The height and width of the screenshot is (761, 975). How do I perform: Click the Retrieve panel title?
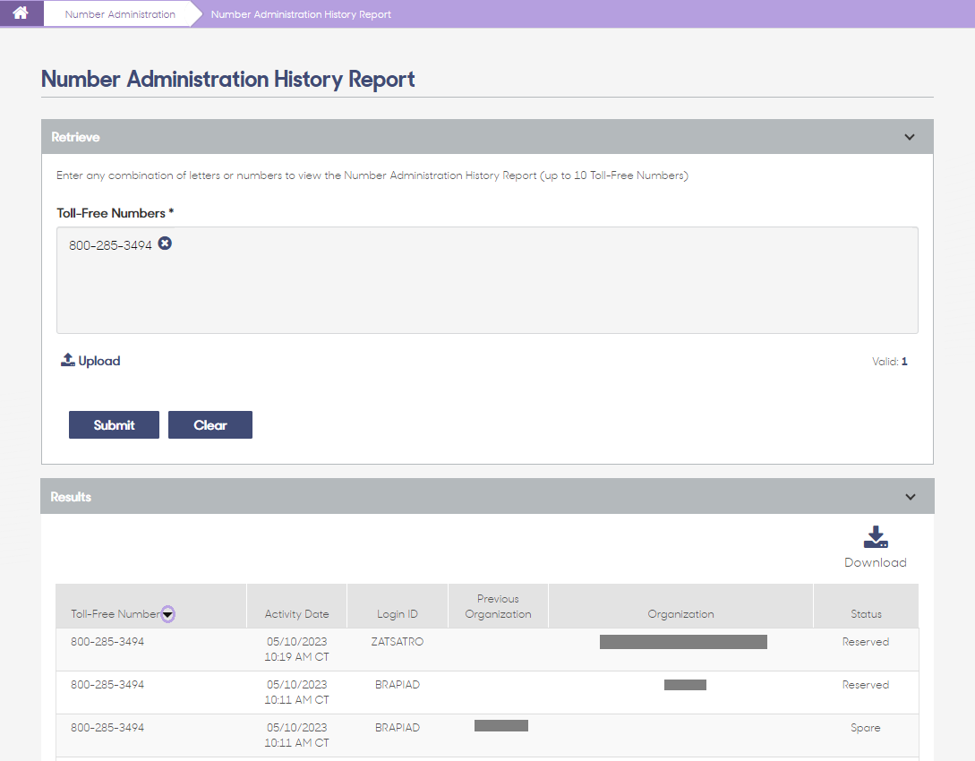click(75, 137)
